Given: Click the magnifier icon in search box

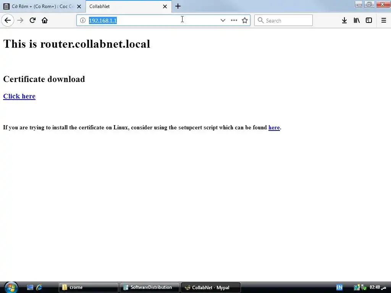Looking at the screenshot, I should 260,21.
